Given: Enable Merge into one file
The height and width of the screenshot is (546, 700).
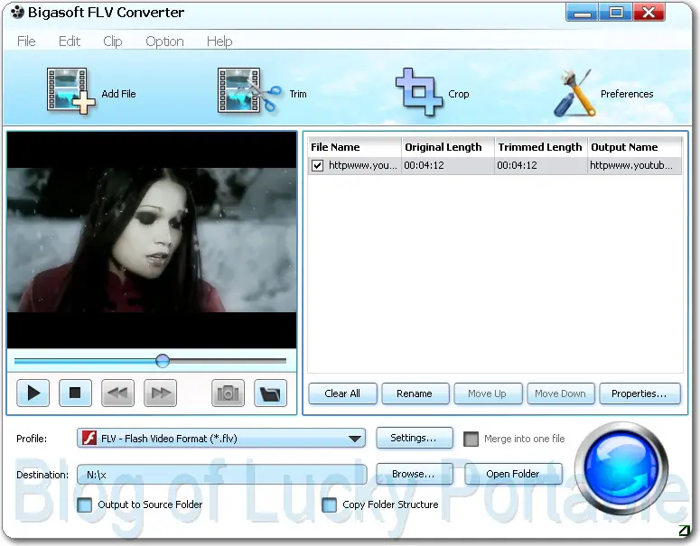Looking at the screenshot, I should coord(471,439).
